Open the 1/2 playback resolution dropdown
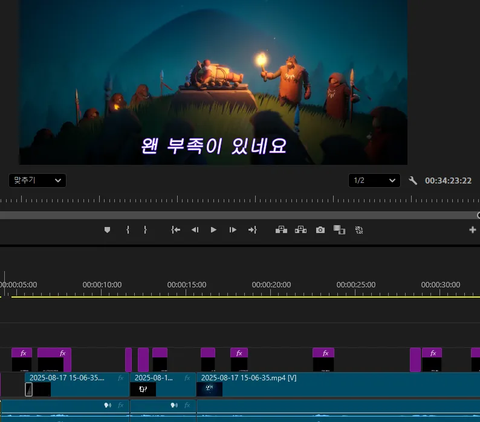Image resolution: width=480 pixels, height=422 pixels. coord(374,181)
